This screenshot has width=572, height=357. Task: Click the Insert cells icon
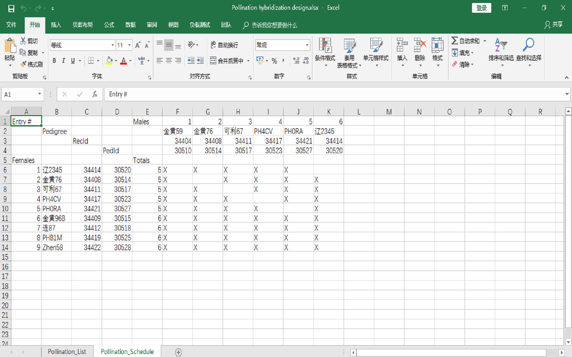click(x=402, y=45)
